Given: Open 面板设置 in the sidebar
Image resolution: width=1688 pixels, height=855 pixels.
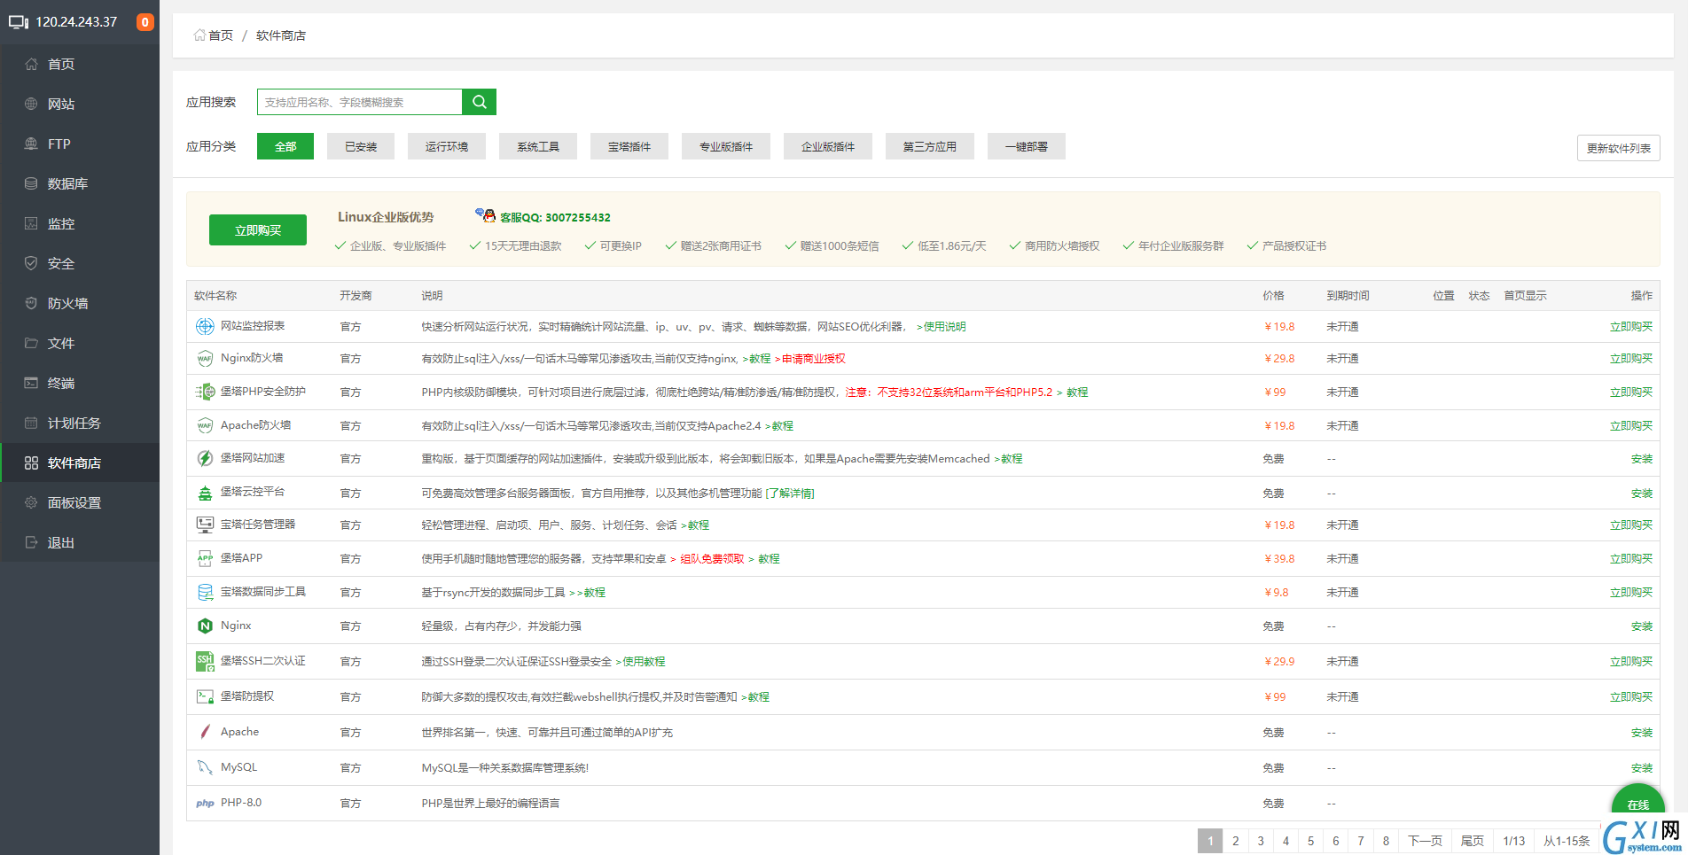Looking at the screenshot, I should (x=80, y=502).
